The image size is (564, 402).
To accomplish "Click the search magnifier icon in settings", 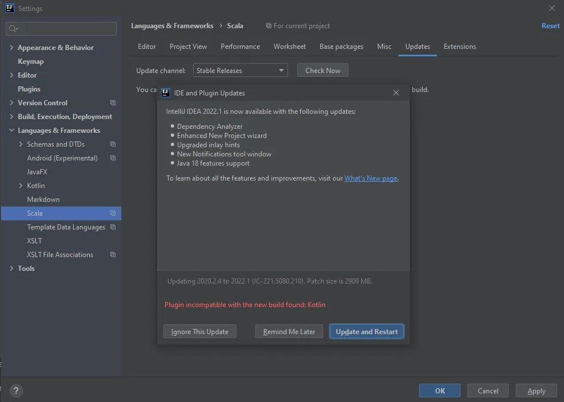I will click(x=13, y=29).
